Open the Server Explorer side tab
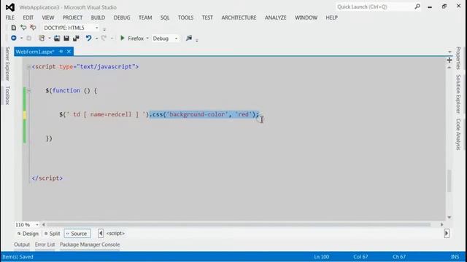Viewport: 467px width, 262px height. [x=7, y=63]
